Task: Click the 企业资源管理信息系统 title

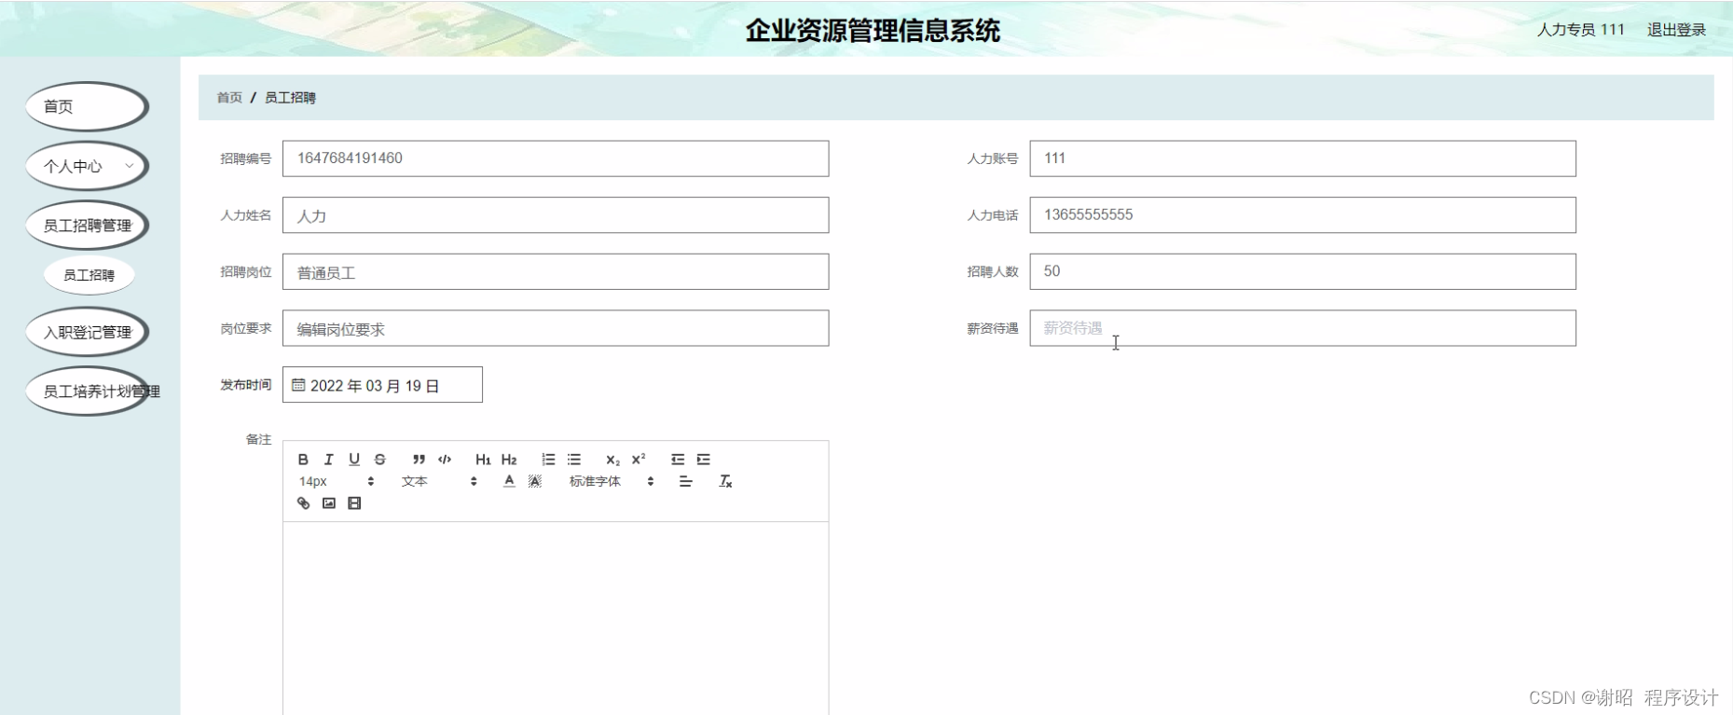Action: [873, 30]
